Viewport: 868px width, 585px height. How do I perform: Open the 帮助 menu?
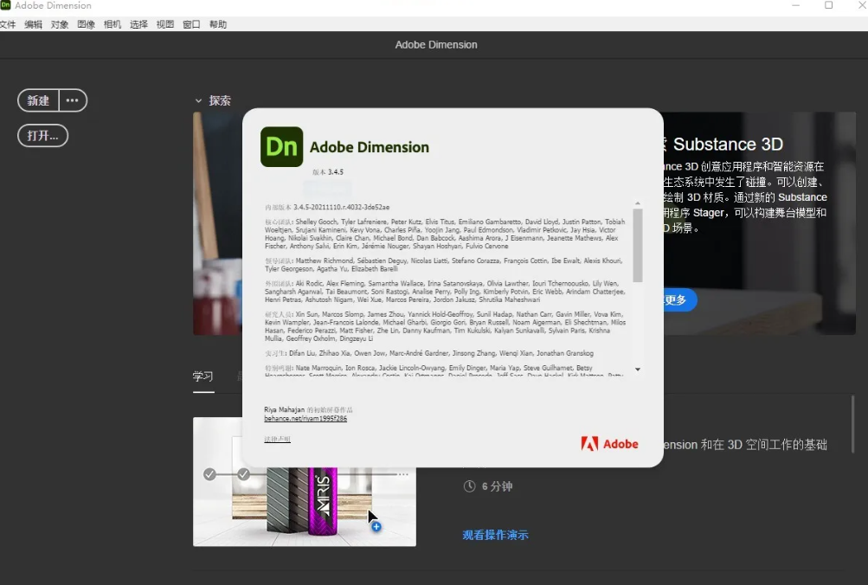218,24
